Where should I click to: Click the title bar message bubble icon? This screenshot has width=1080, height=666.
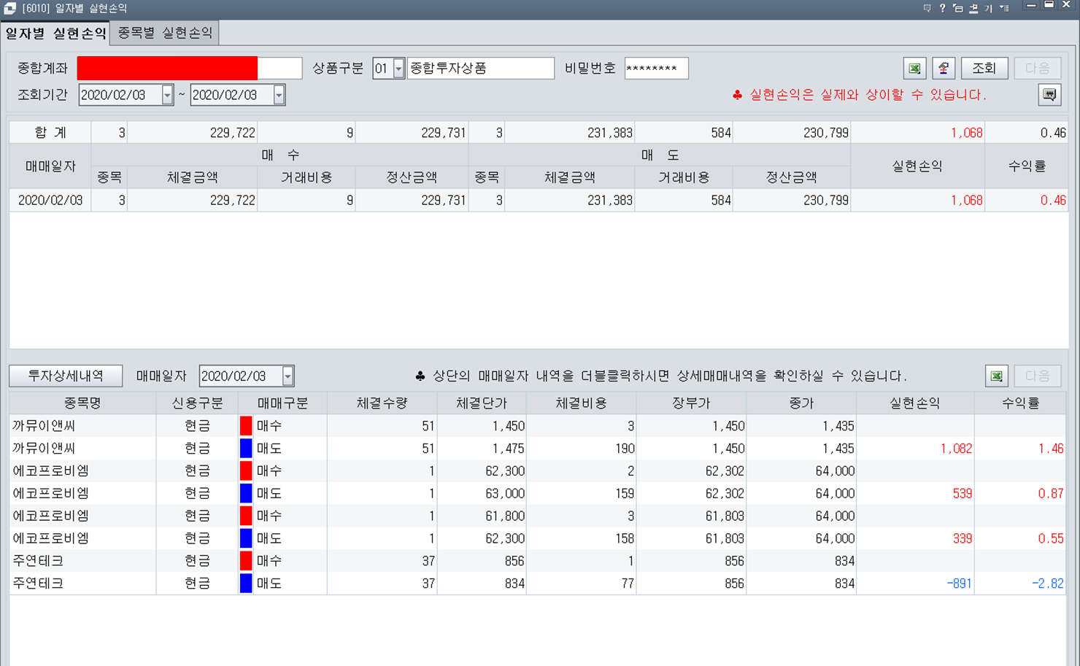coord(927,8)
